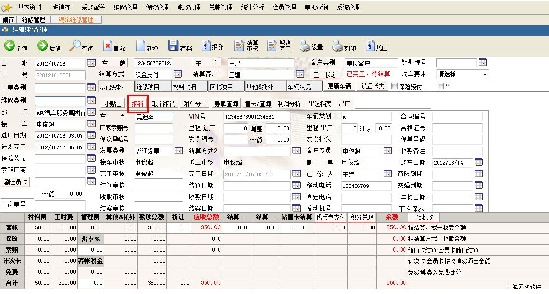
Task: Open the 报价 quotation tool
Action: pos(206,46)
